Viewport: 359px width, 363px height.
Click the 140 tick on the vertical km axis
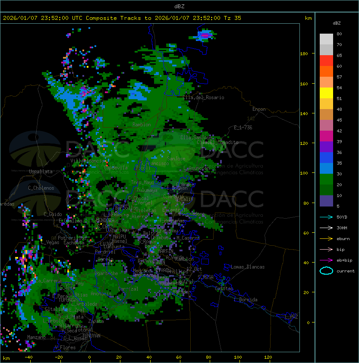(304, 114)
